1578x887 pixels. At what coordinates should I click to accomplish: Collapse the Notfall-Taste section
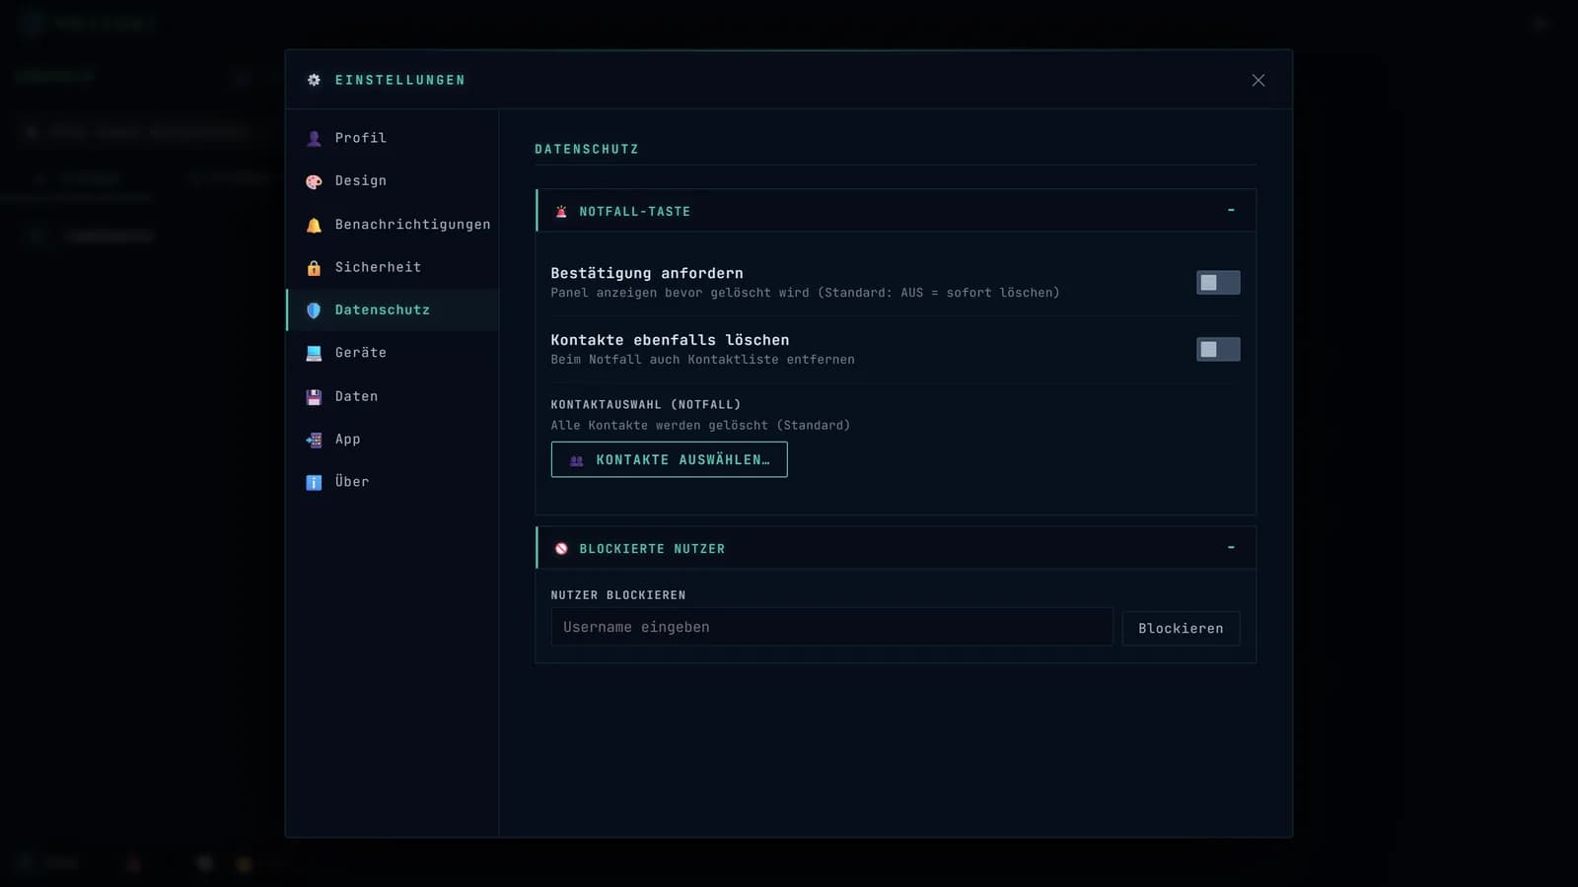pyautogui.click(x=1231, y=210)
